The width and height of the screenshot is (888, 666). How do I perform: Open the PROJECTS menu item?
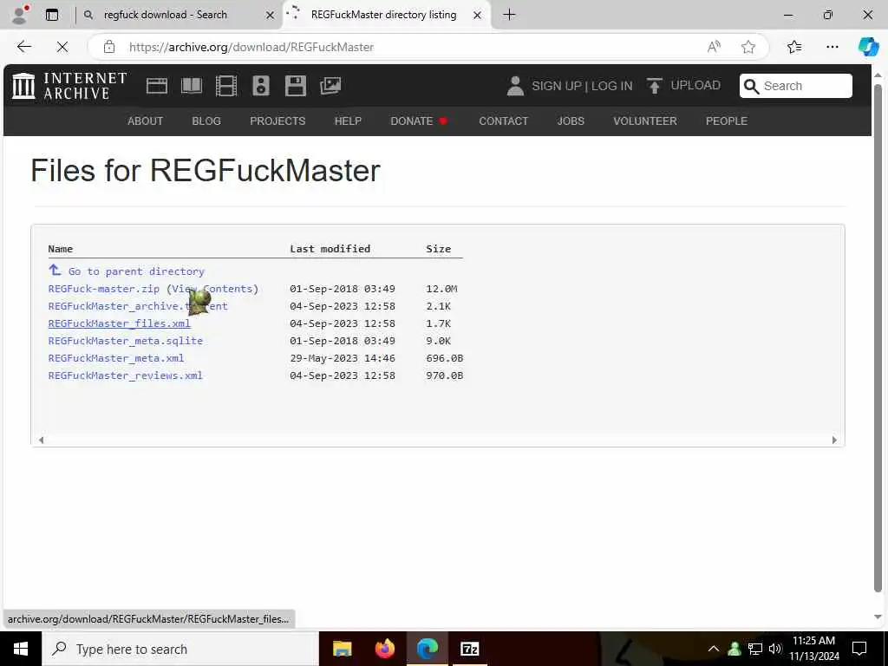(x=277, y=121)
